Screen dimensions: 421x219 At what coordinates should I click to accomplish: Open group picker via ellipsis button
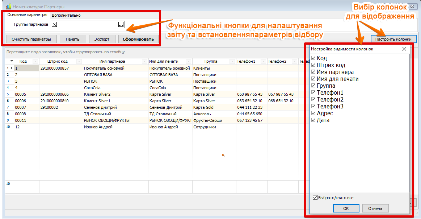pos(121,25)
